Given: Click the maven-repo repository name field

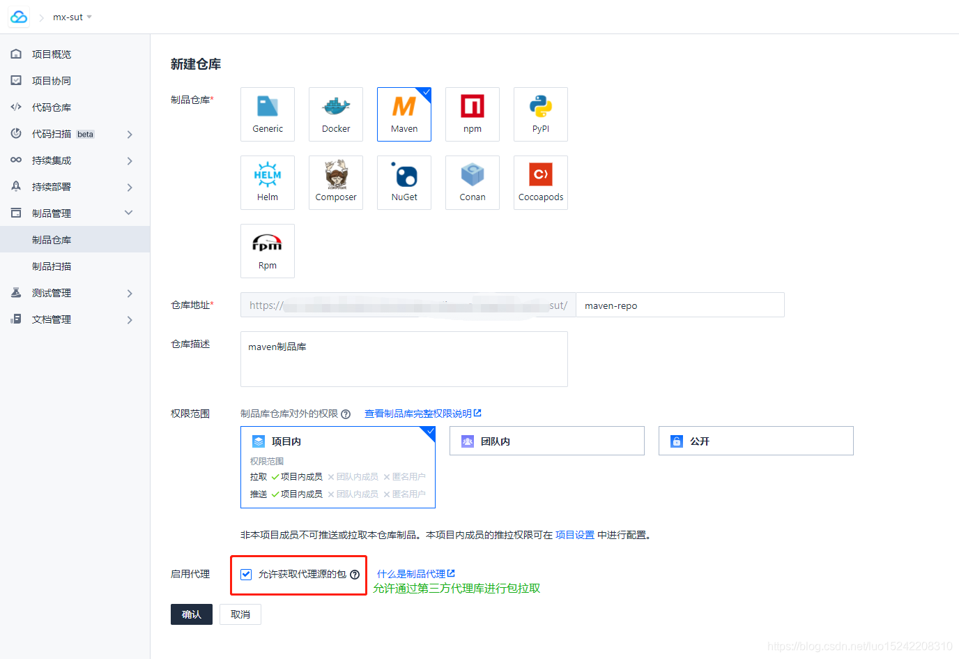Looking at the screenshot, I should coord(680,305).
